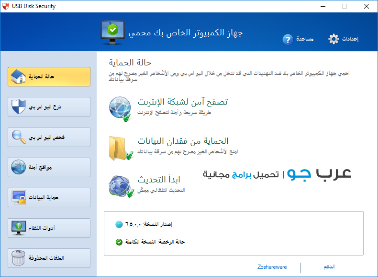The width and height of the screenshot is (378, 277).
Task: Click license status text (حالة الرخصة: النسخة الكاملة)
Action: (x=155, y=242)
